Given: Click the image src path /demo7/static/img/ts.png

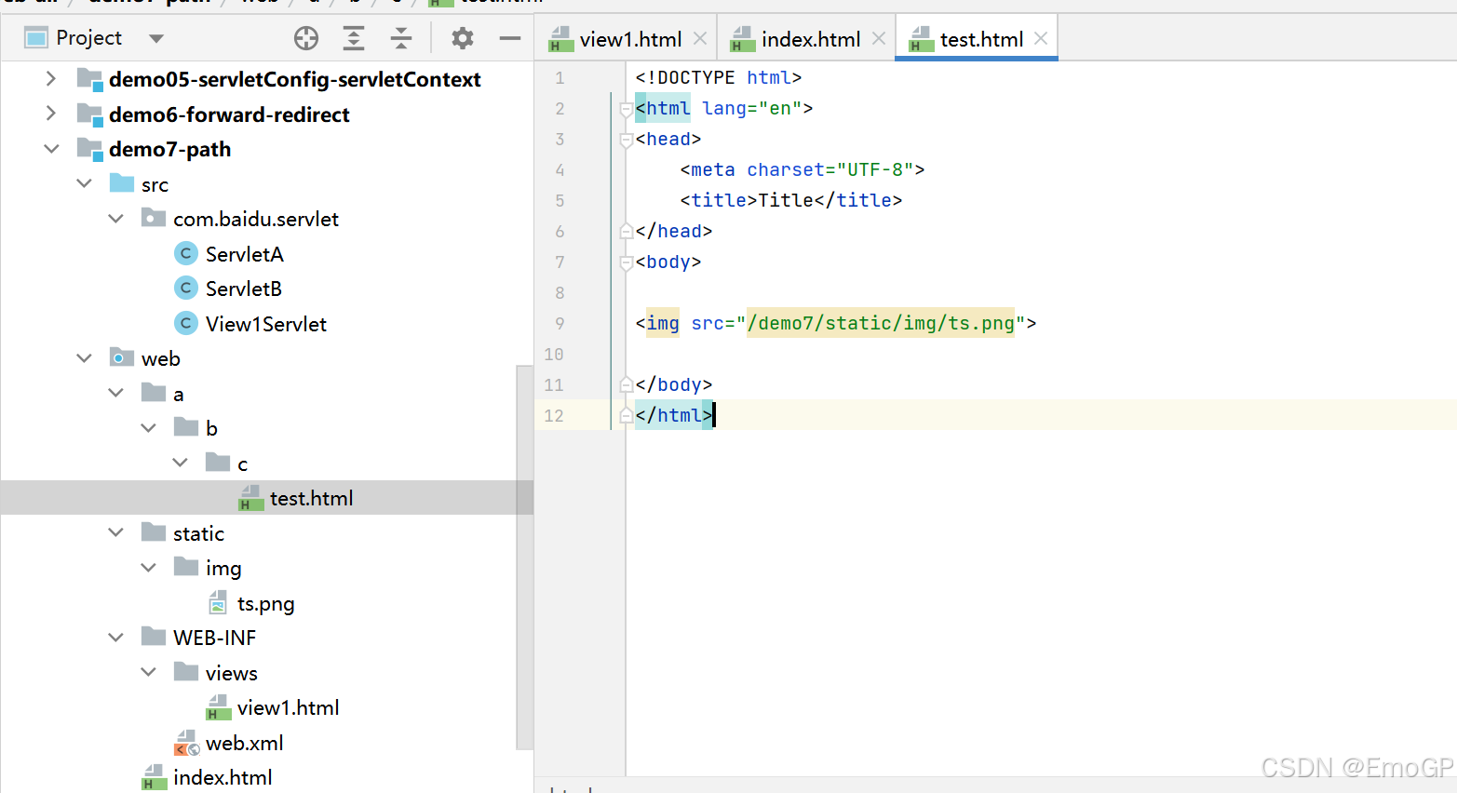Looking at the screenshot, I should (881, 323).
